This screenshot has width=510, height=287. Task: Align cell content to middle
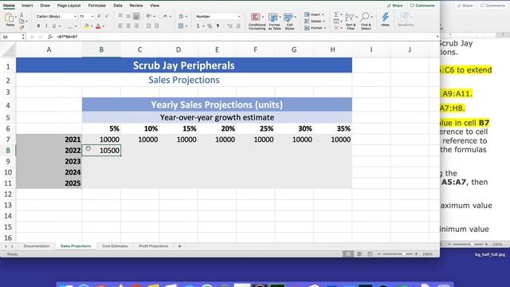click(x=128, y=16)
